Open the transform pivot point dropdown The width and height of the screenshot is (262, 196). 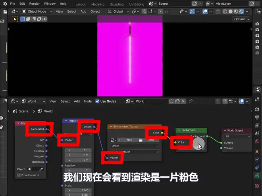point(135,11)
